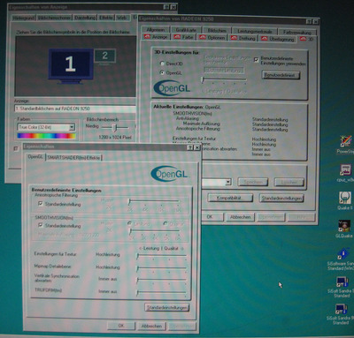Click the Anisotropische Filterung slider
The image size is (354, 338).
(153, 202)
